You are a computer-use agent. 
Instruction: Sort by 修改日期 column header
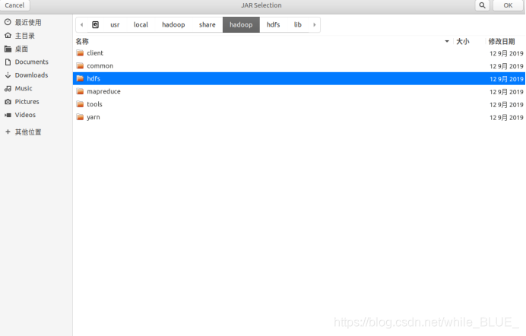[x=502, y=41]
